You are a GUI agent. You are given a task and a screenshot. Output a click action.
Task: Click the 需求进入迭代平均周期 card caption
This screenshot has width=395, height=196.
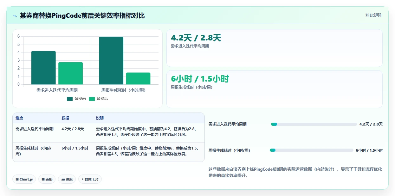(190, 46)
